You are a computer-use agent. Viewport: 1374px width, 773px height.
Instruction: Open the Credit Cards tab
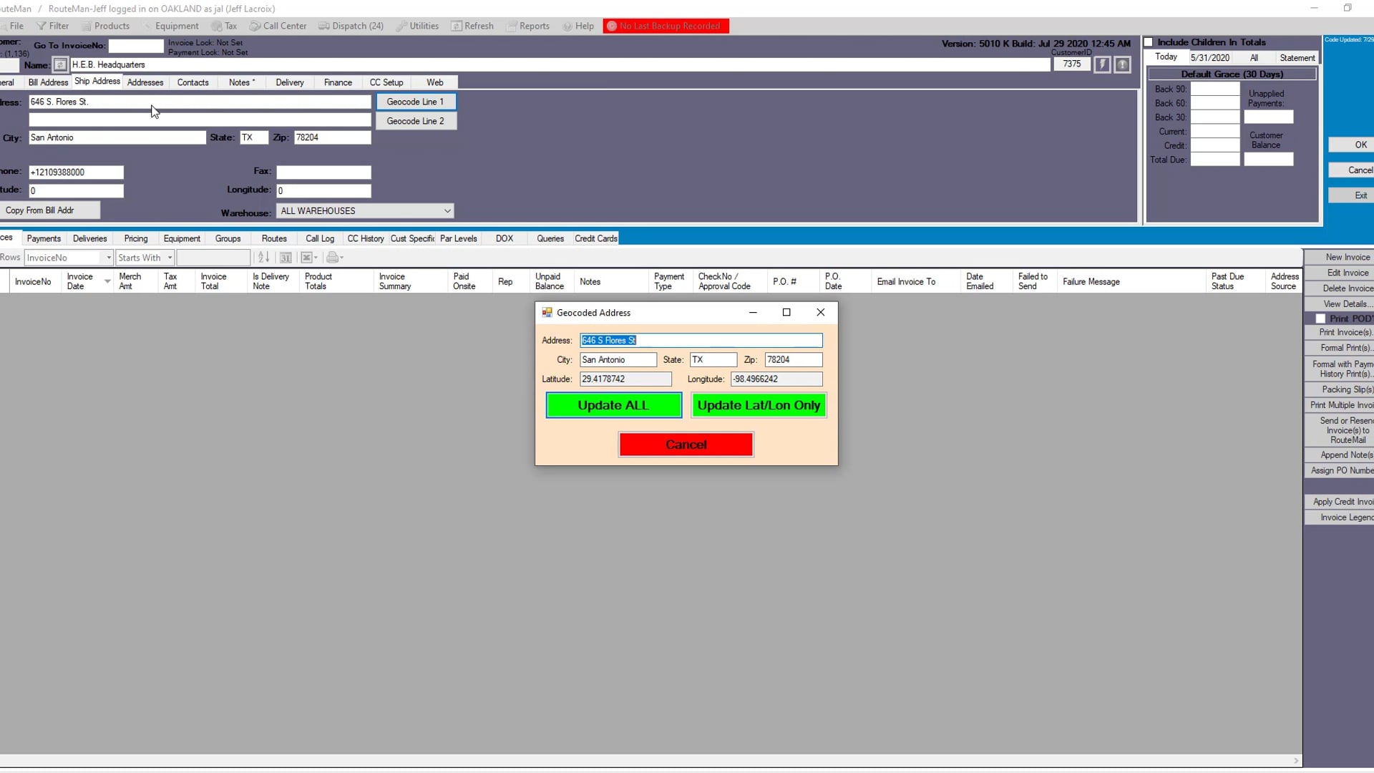(596, 238)
